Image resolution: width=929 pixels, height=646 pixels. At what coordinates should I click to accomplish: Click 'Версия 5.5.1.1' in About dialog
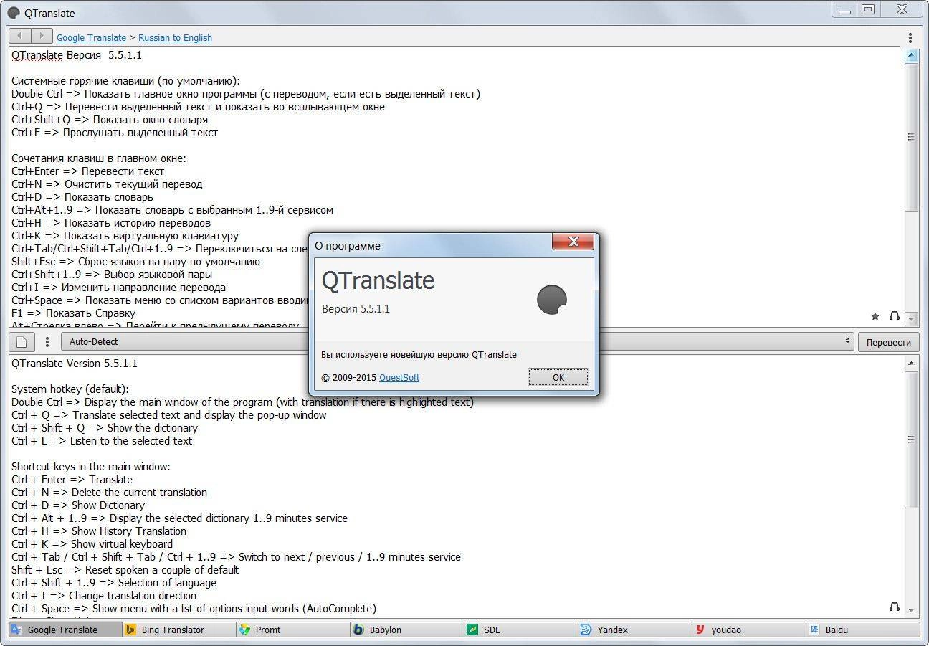(356, 309)
